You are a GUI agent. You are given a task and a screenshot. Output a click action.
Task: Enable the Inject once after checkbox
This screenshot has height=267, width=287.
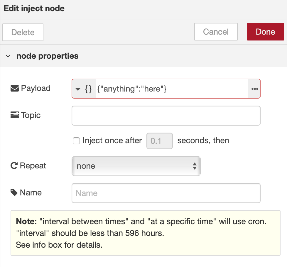pos(76,141)
